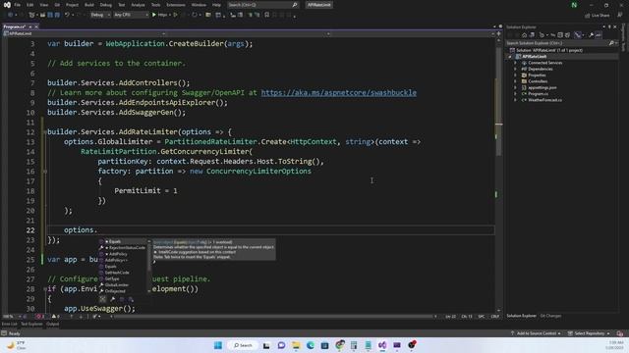Click Start Without Debugging outline play icon

pos(175,15)
